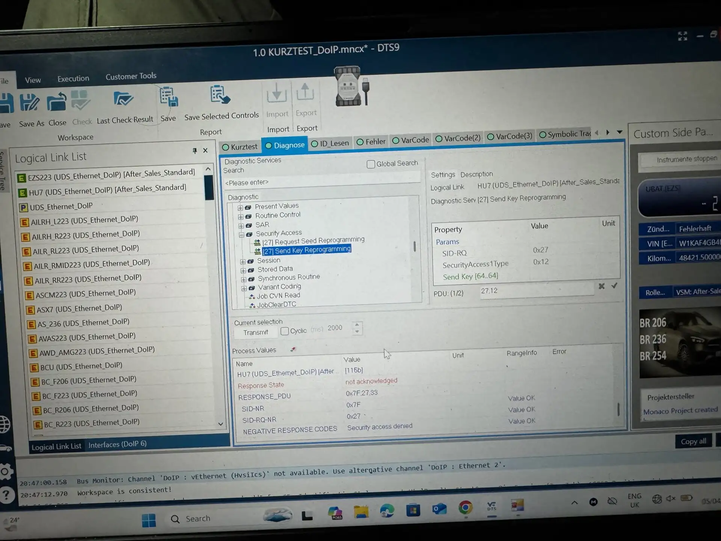The width and height of the screenshot is (721, 541).
Task: Open the Windows Start menu
Action: click(x=149, y=520)
